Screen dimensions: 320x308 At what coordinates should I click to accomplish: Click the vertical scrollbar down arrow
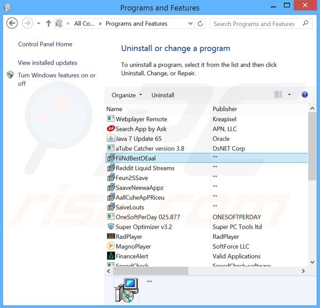click(x=312, y=262)
